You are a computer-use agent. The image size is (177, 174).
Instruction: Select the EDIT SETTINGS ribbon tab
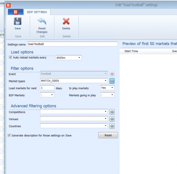coord(37,12)
